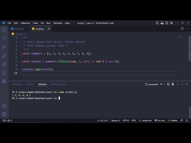Viewport: 191px width, 143px height.
Task: Click the terminal vertical scrollbar
Action: coord(190,112)
